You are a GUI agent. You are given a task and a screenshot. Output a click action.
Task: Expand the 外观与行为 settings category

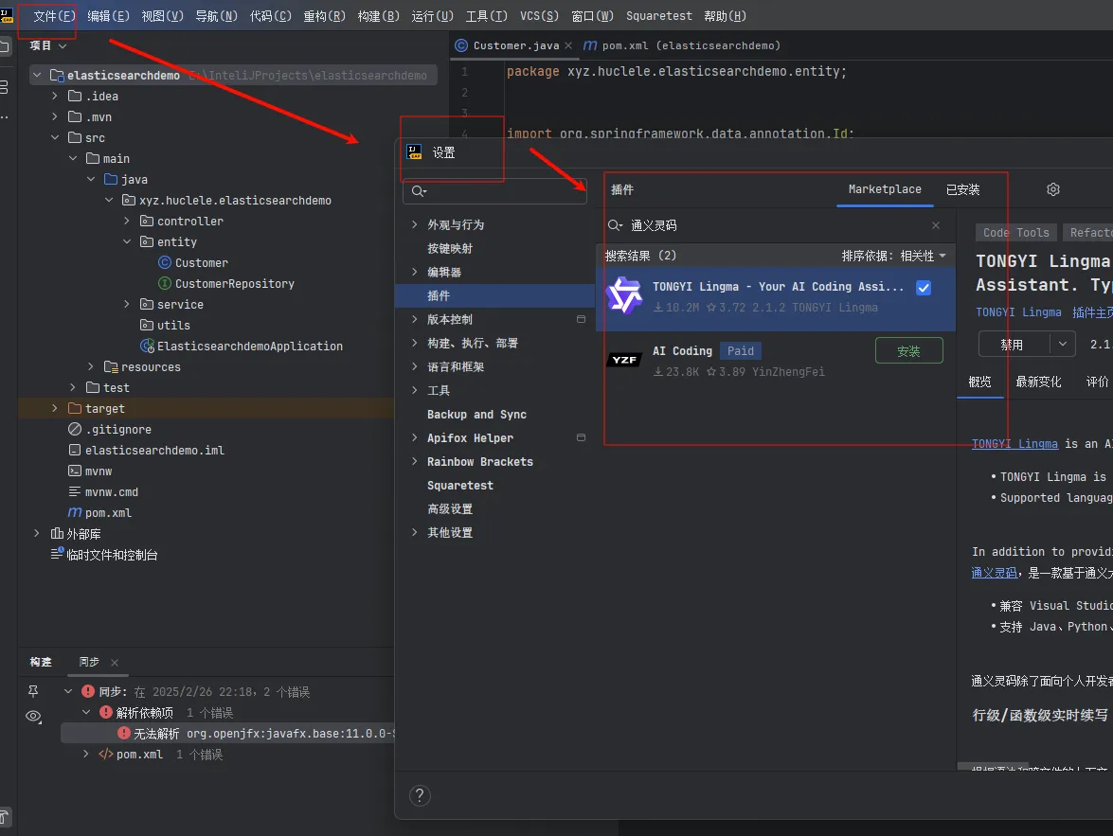click(x=415, y=224)
